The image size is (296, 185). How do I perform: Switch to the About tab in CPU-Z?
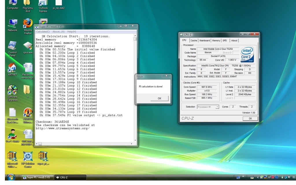(234, 40)
